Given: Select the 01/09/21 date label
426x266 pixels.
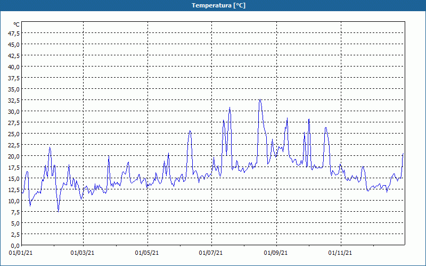Looking at the screenshot, I should click(x=276, y=253).
